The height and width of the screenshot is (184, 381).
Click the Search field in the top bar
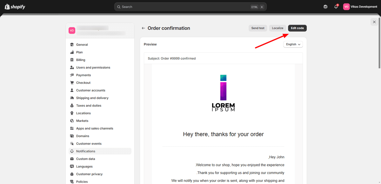[x=190, y=7]
